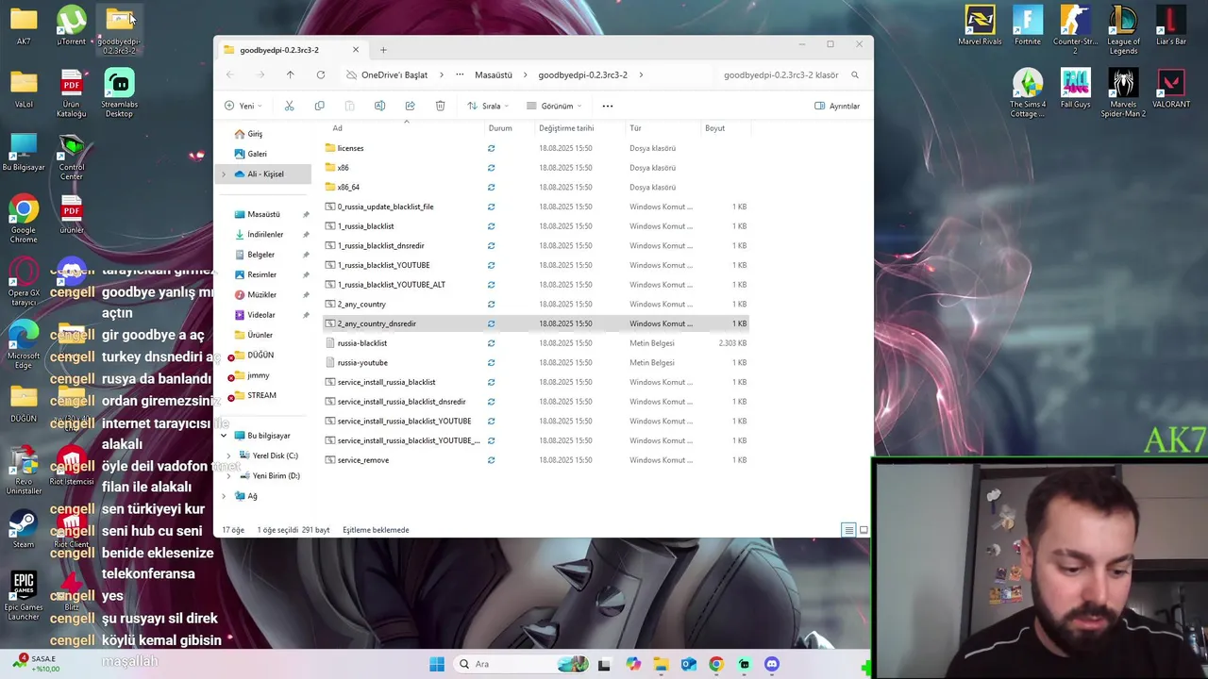Click the Rename icon in Explorer toolbar
The height and width of the screenshot is (679, 1208).
click(x=379, y=106)
